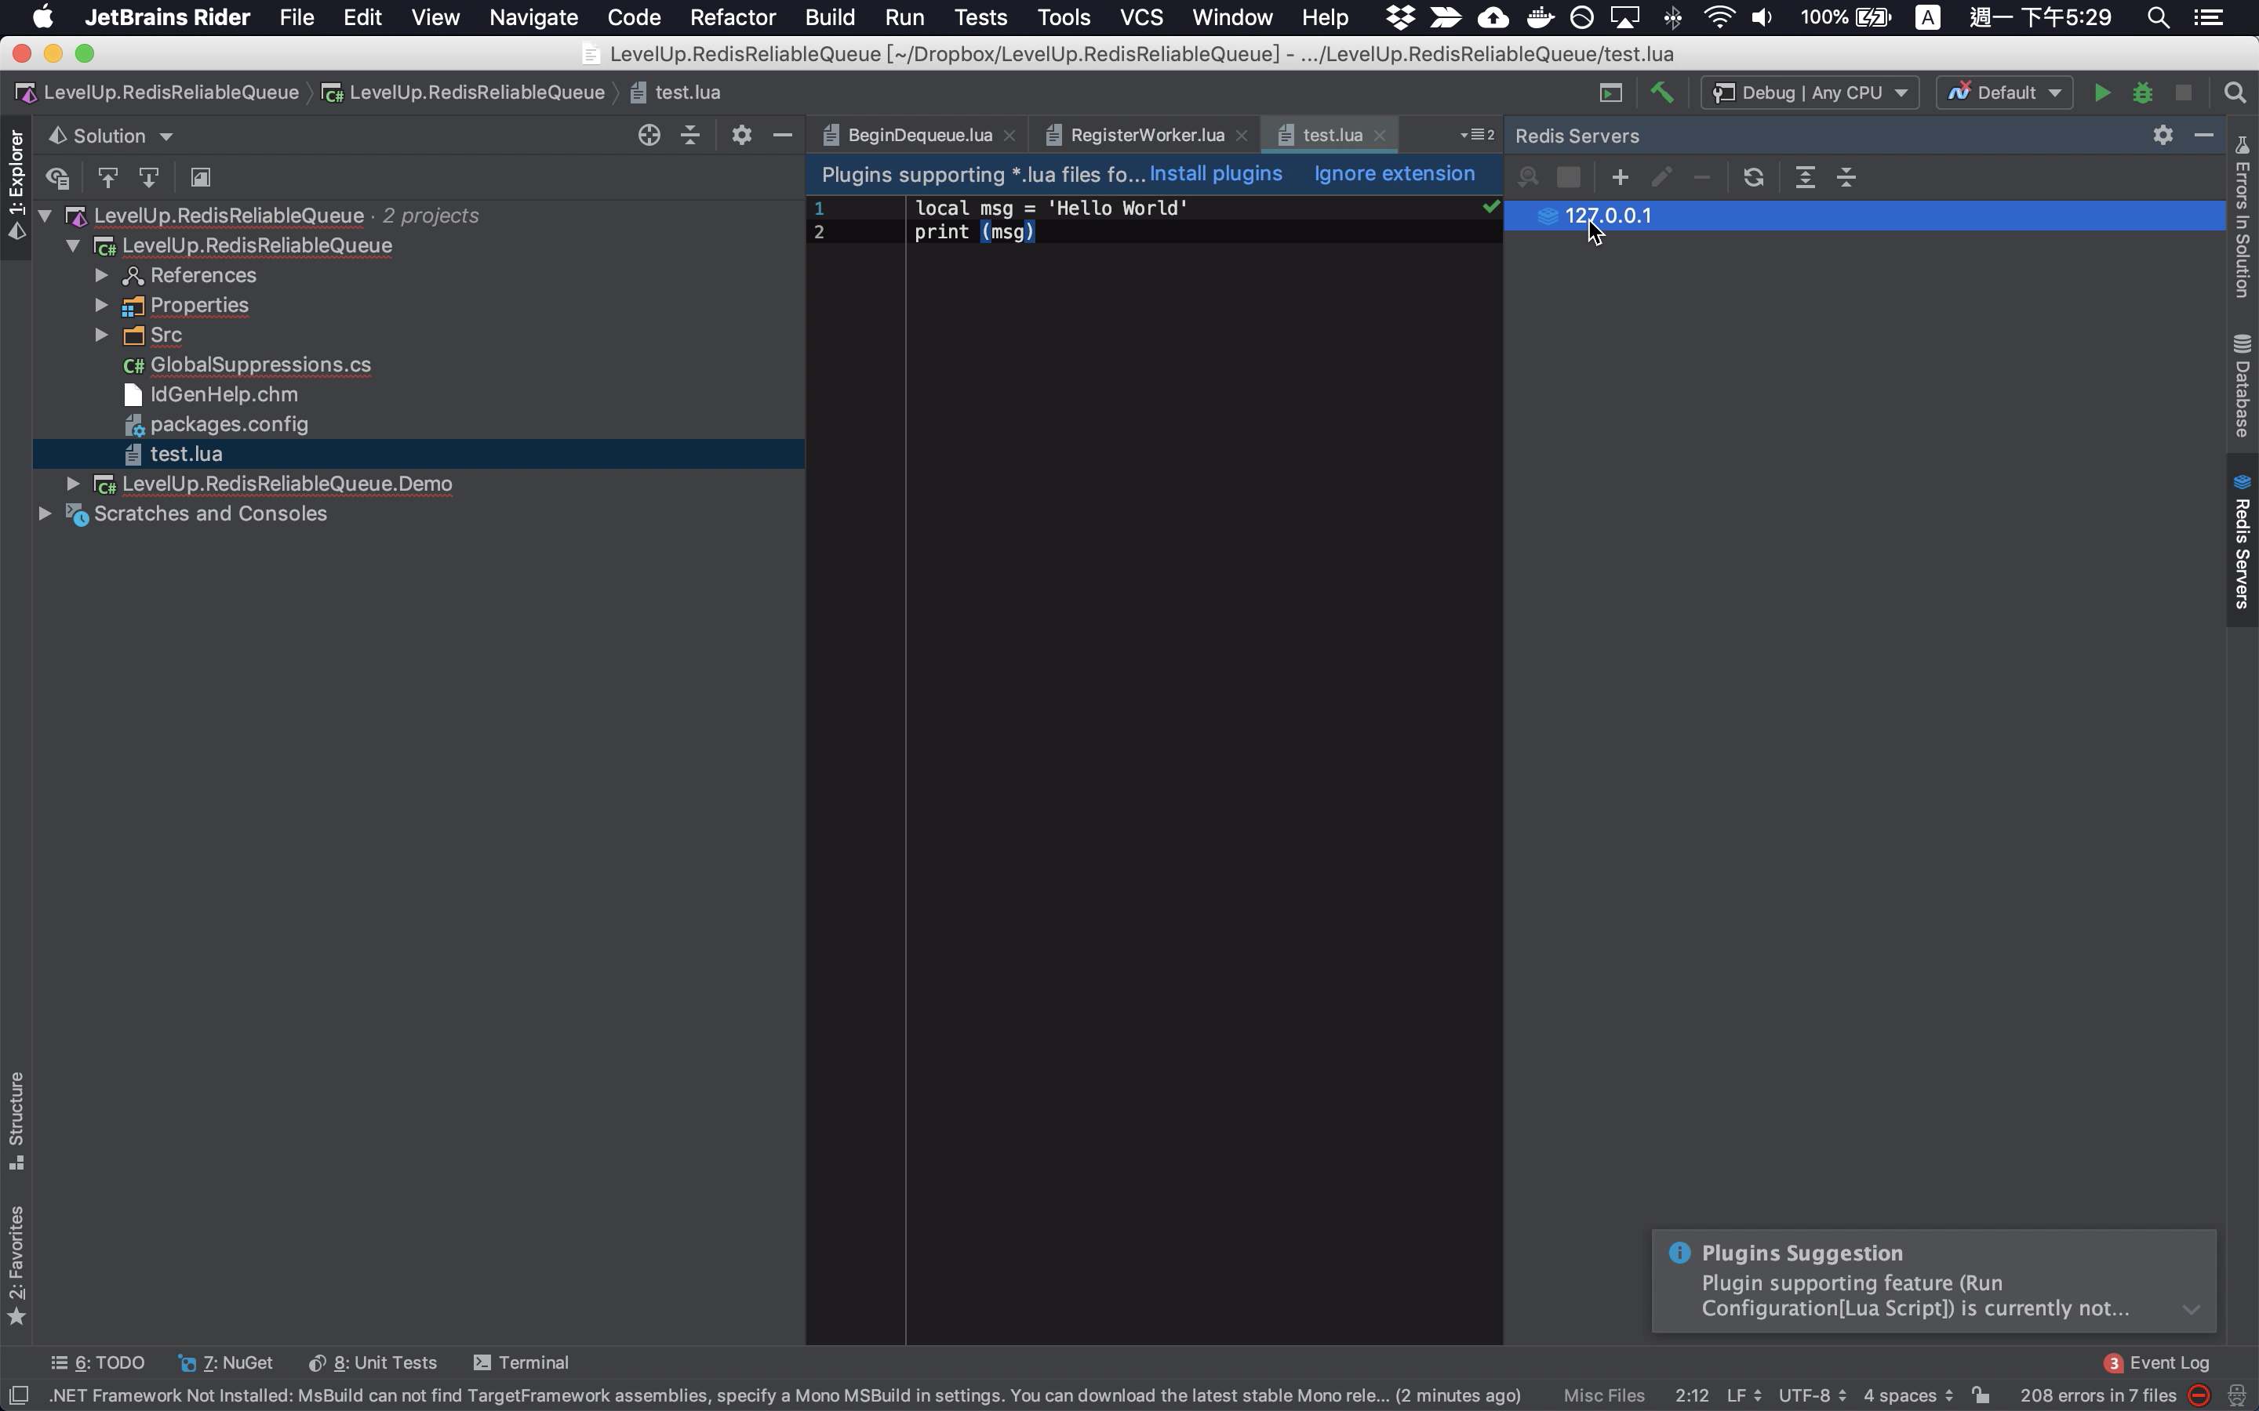Expand the Src folder

coord(101,335)
